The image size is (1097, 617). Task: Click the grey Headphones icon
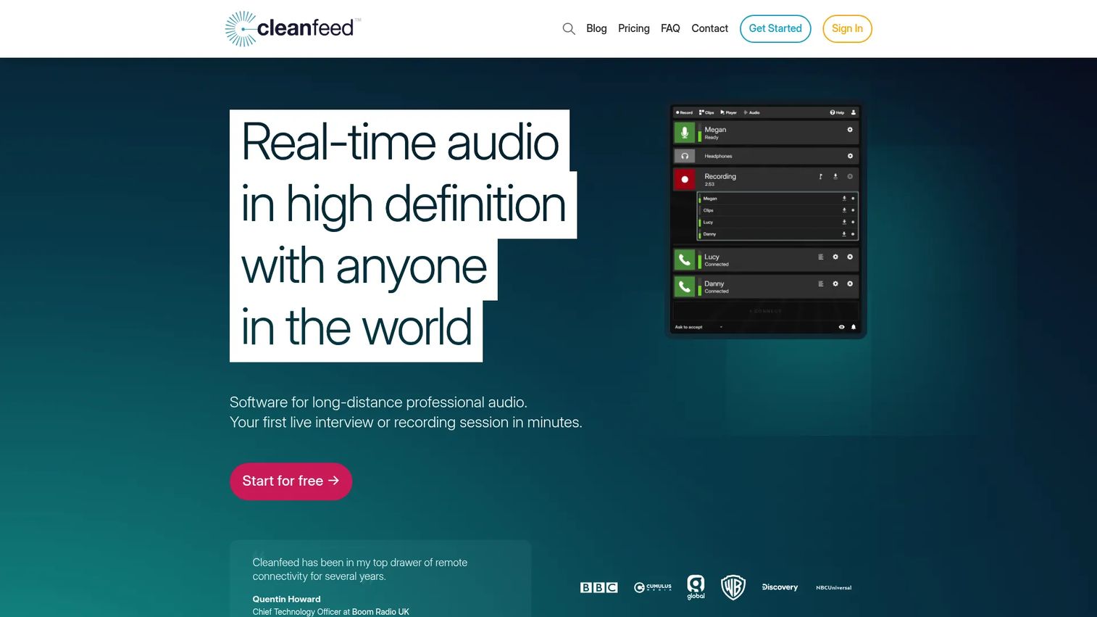coord(684,156)
